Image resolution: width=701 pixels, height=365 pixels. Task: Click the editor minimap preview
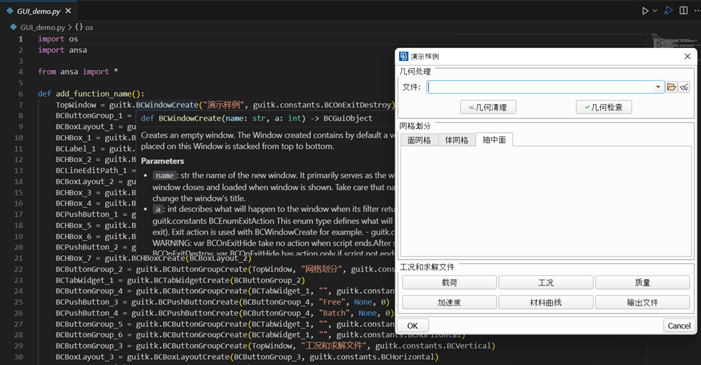pos(674,41)
